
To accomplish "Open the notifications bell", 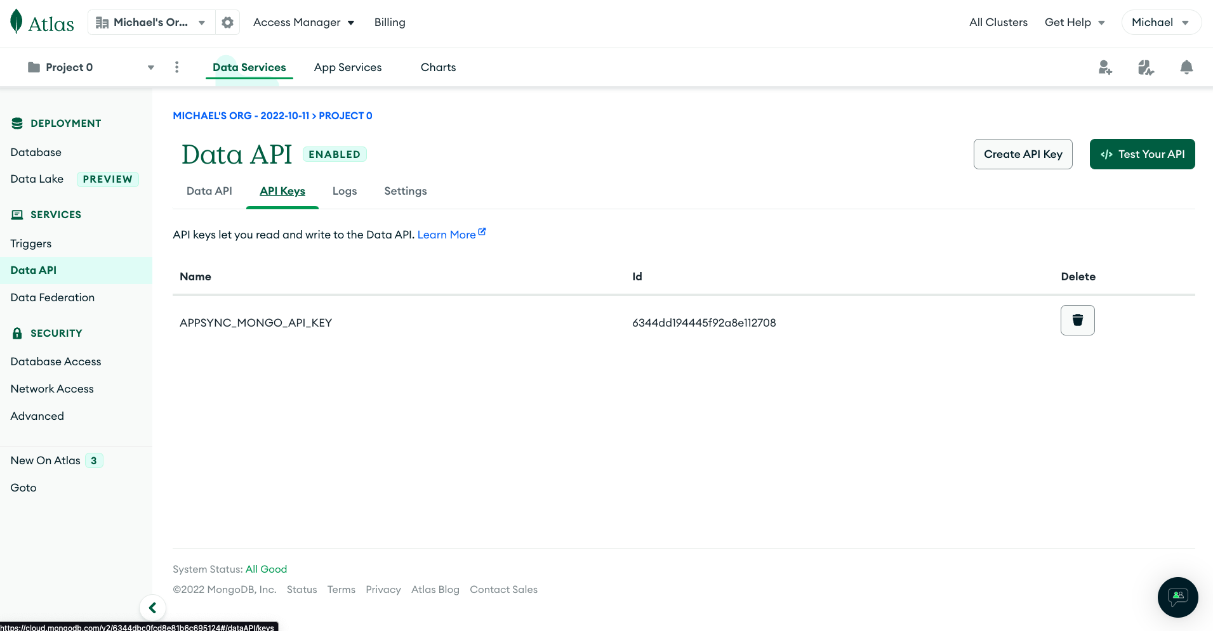I will point(1186,67).
